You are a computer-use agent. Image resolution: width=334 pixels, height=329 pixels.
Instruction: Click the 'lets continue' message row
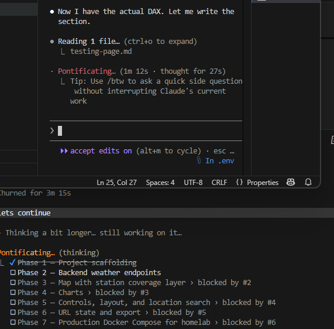click(167, 213)
